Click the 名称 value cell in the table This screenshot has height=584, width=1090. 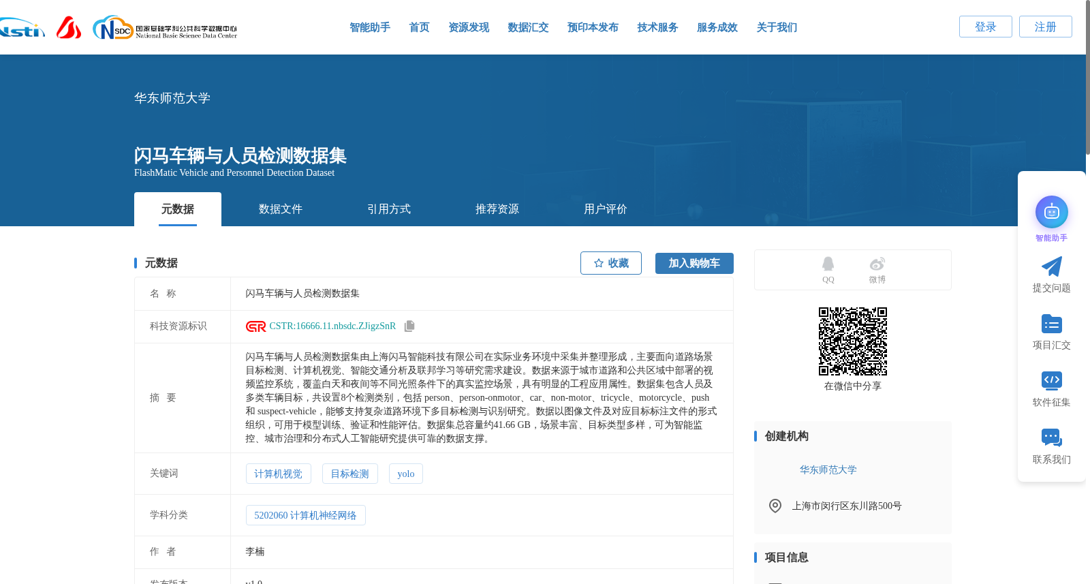click(x=482, y=294)
